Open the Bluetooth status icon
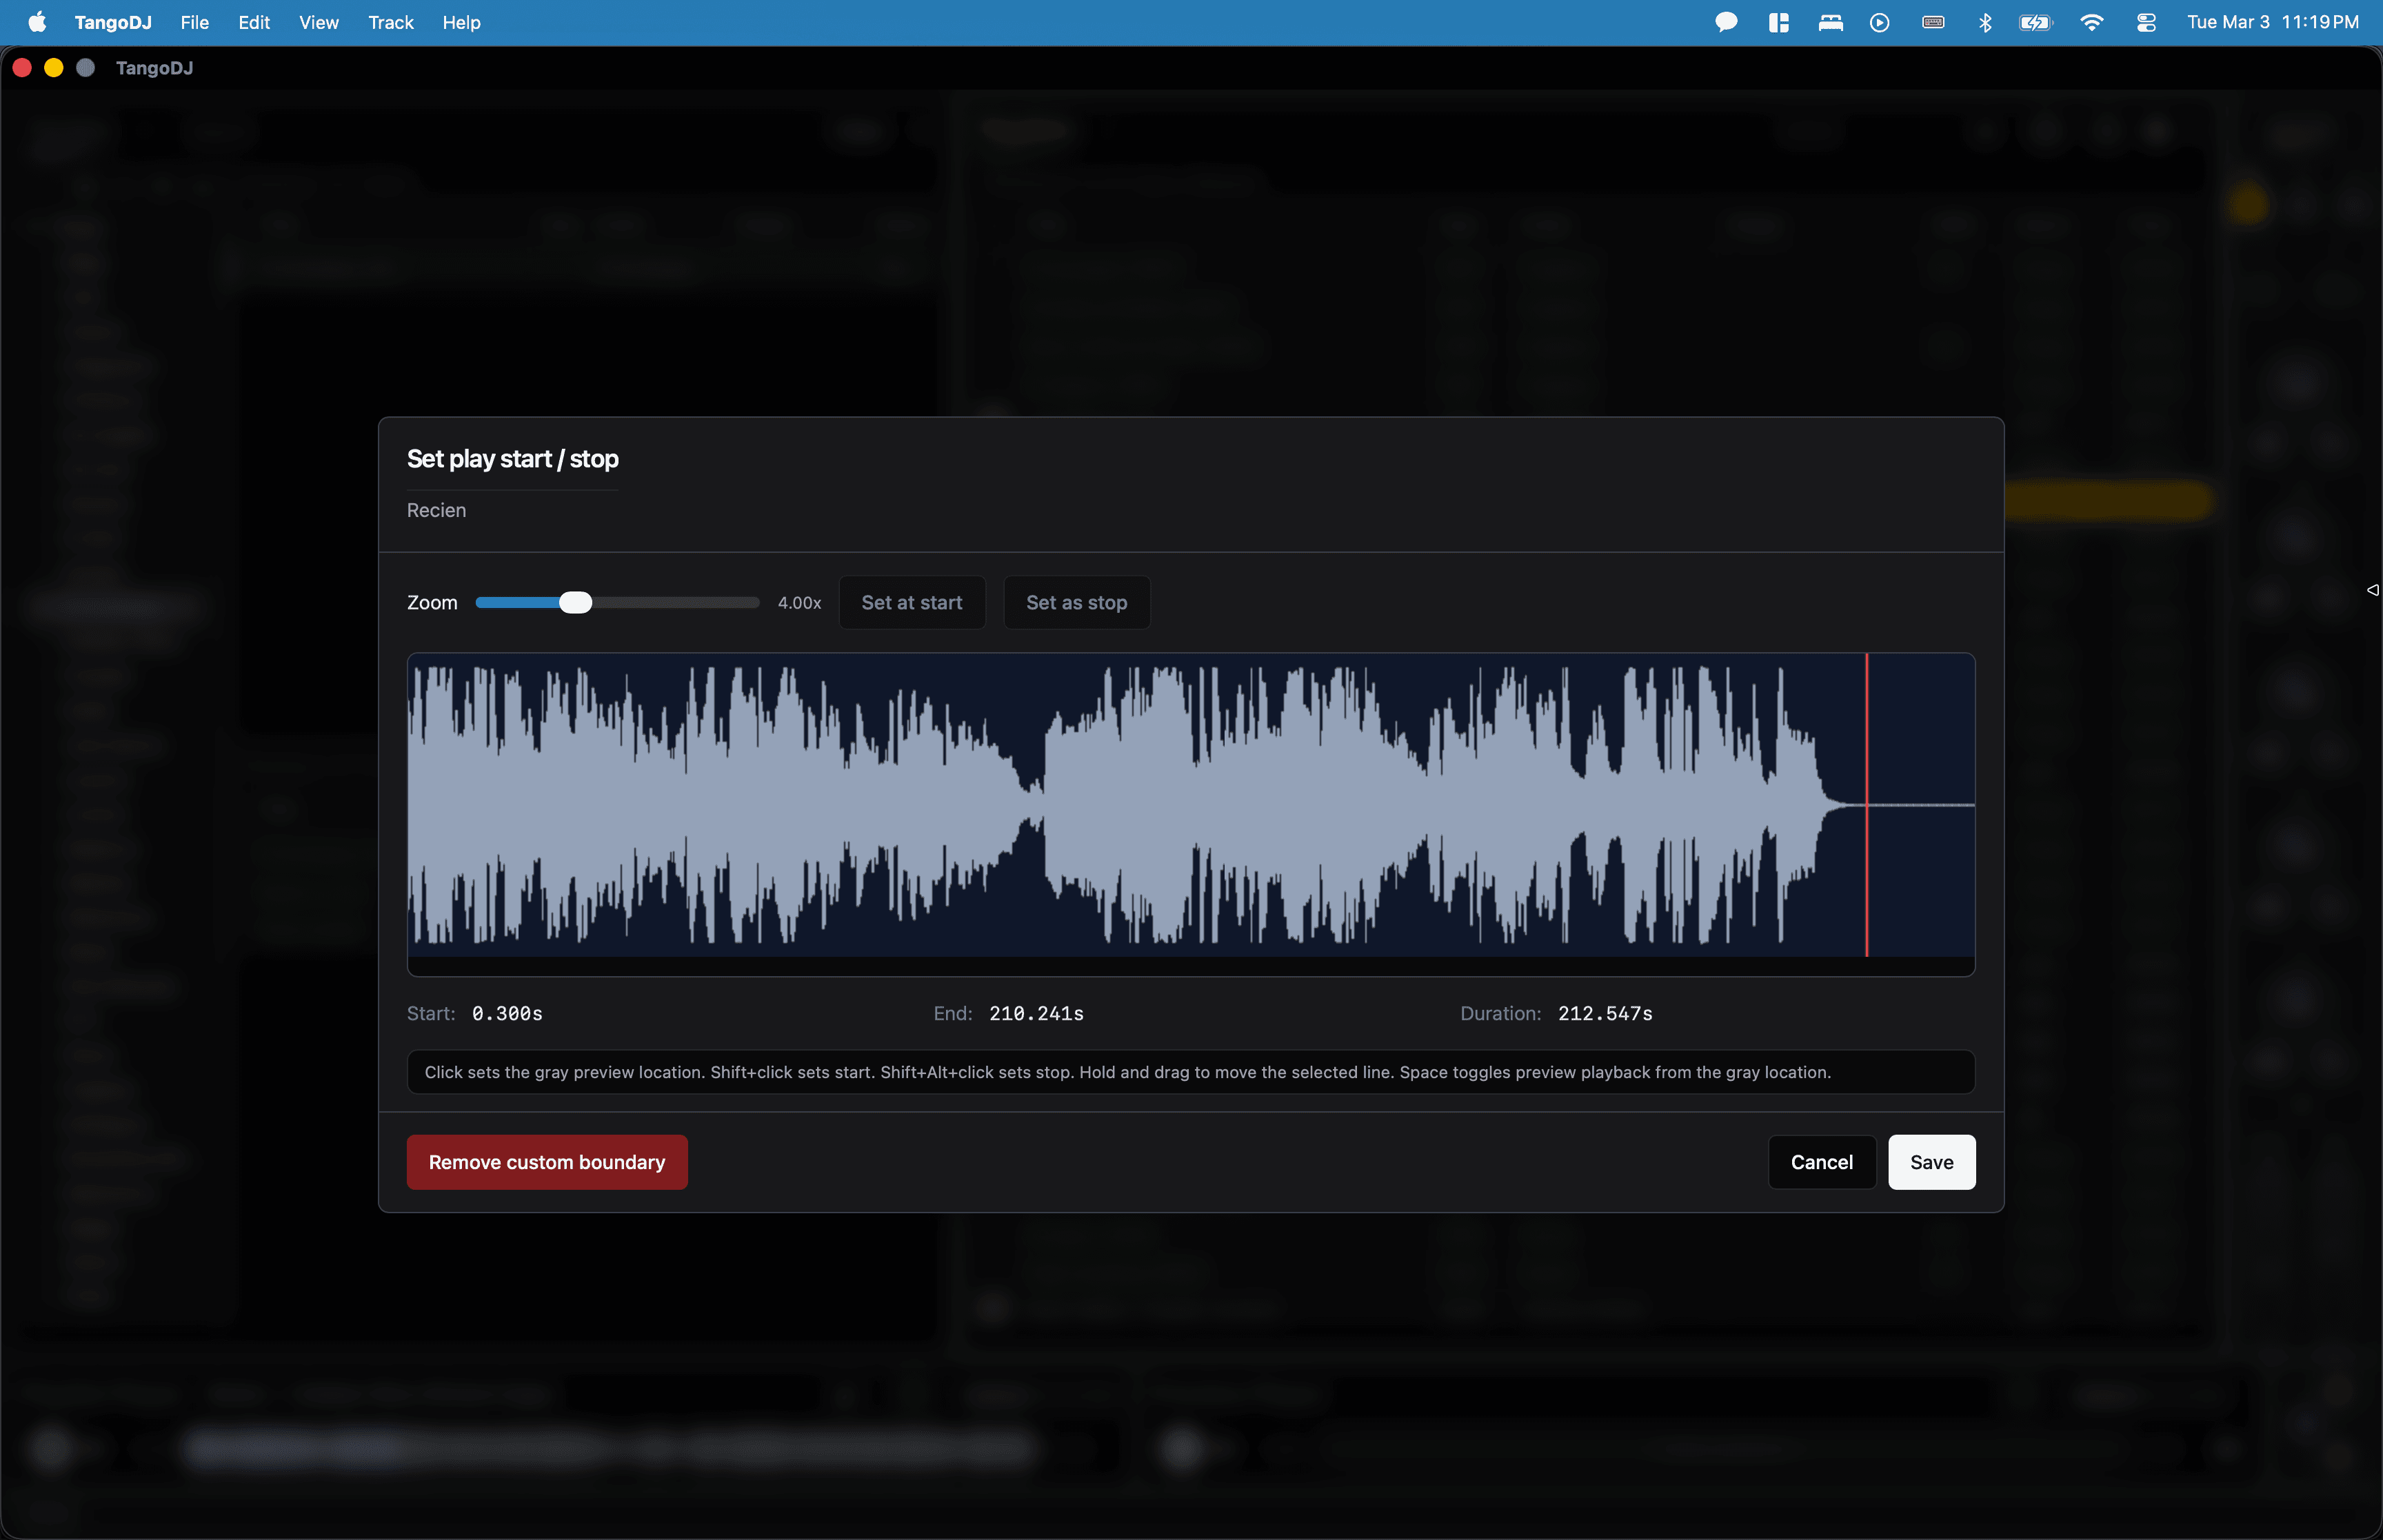 tap(1985, 21)
